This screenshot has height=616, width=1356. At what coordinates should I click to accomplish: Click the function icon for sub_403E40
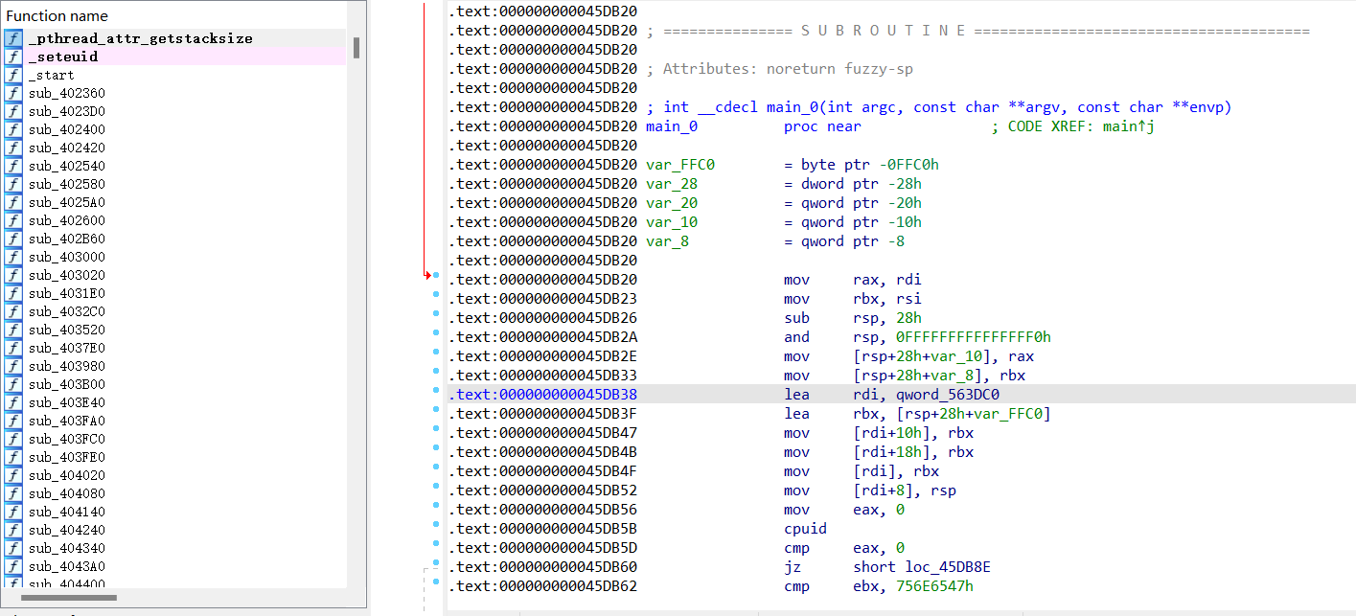point(13,402)
